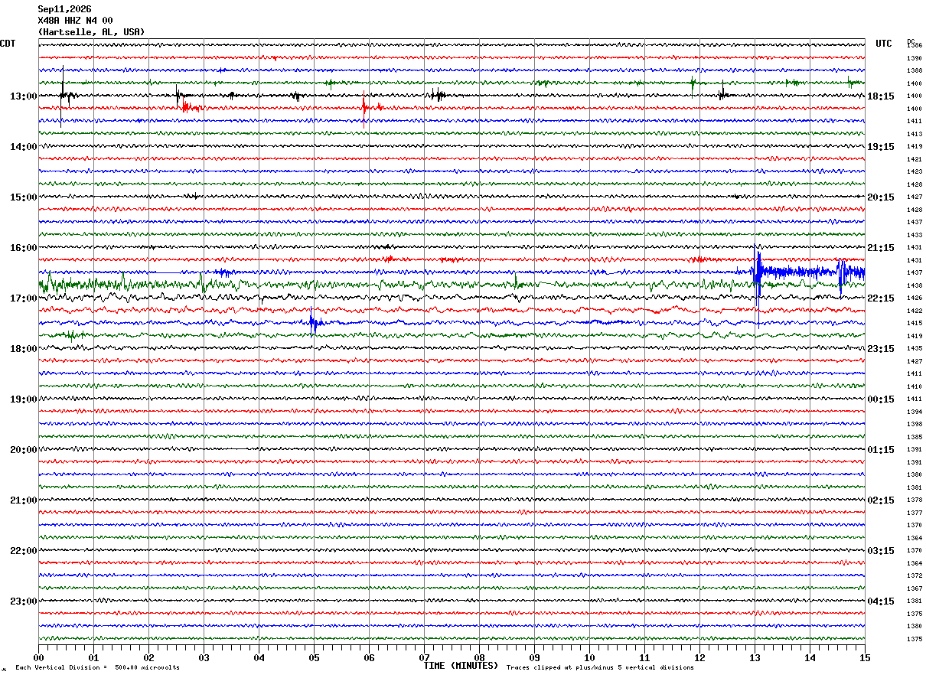Select the 13:00 CDT time label

tap(24, 96)
